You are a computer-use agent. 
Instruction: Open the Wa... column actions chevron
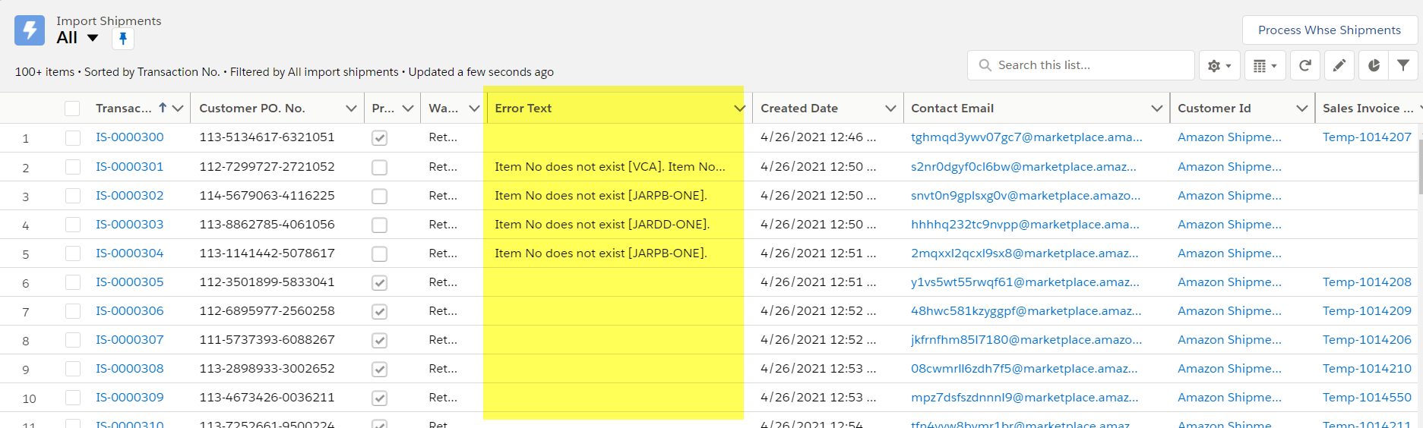pyautogui.click(x=475, y=109)
